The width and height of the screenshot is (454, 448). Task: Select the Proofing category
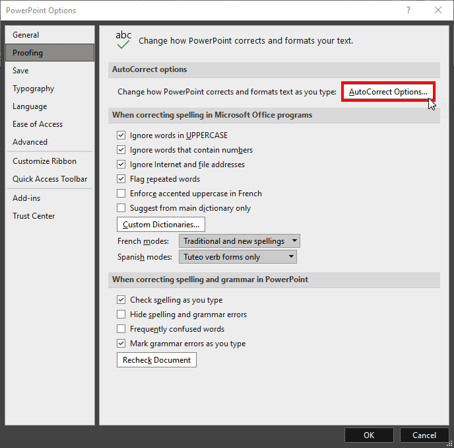coord(49,52)
